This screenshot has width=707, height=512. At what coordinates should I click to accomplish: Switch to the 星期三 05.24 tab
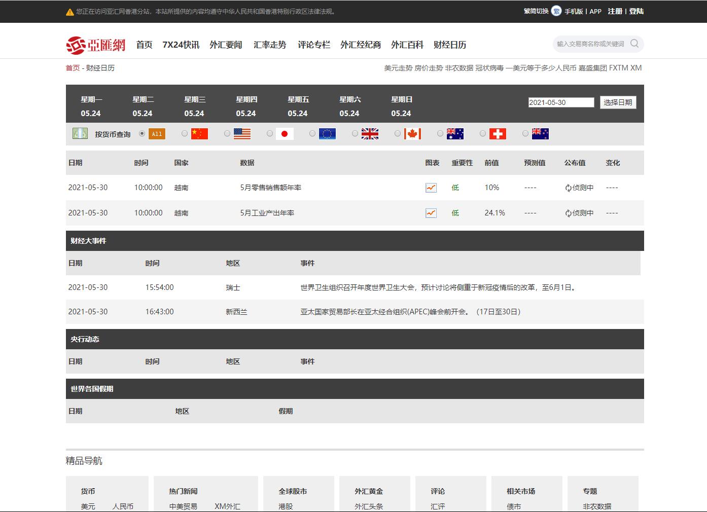194,106
